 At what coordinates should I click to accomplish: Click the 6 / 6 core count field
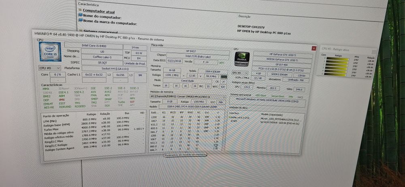coord(58,74)
